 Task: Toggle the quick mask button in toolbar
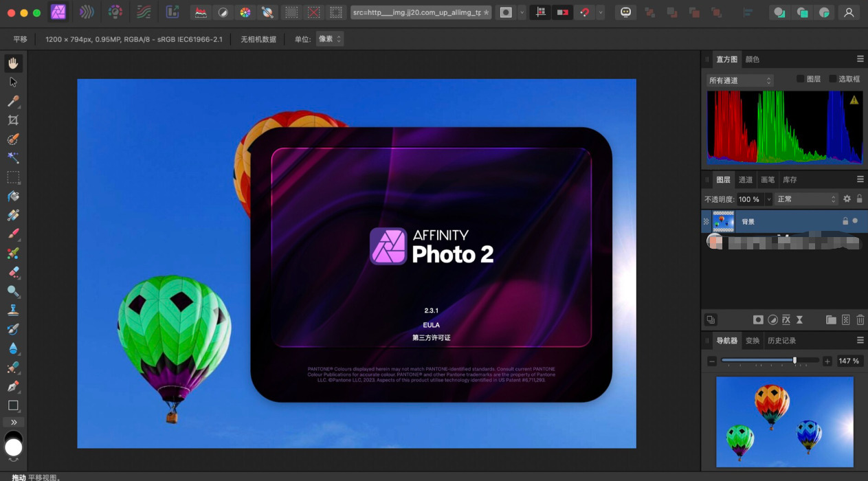pos(506,12)
